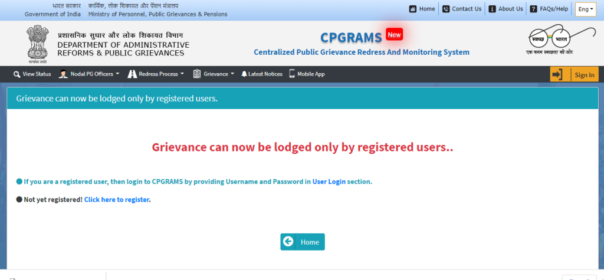Go to Home link in top bar
The width and height of the screenshot is (604, 280).
[427, 9]
